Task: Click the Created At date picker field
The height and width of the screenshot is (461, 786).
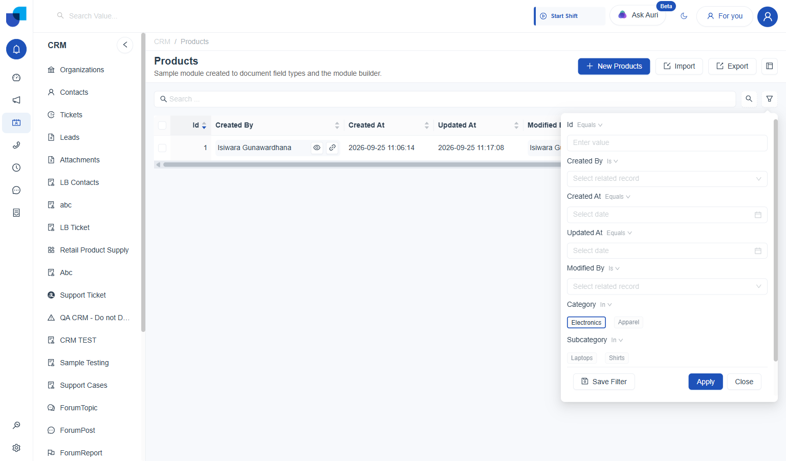Action: point(667,215)
